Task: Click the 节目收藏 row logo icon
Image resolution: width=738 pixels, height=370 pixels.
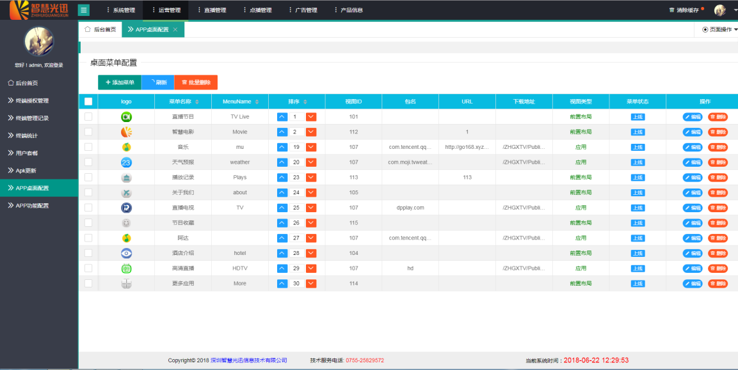Action: click(x=126, y=223)
